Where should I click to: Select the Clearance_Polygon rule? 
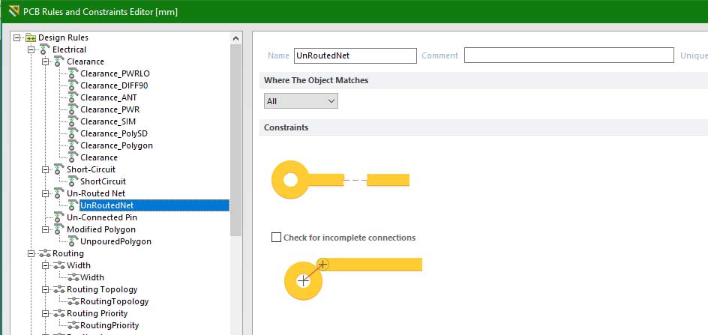click(116, 145)
